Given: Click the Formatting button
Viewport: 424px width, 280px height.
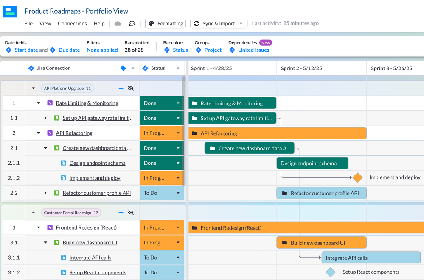Looking at the screenshot, I should tap(166, 23).
